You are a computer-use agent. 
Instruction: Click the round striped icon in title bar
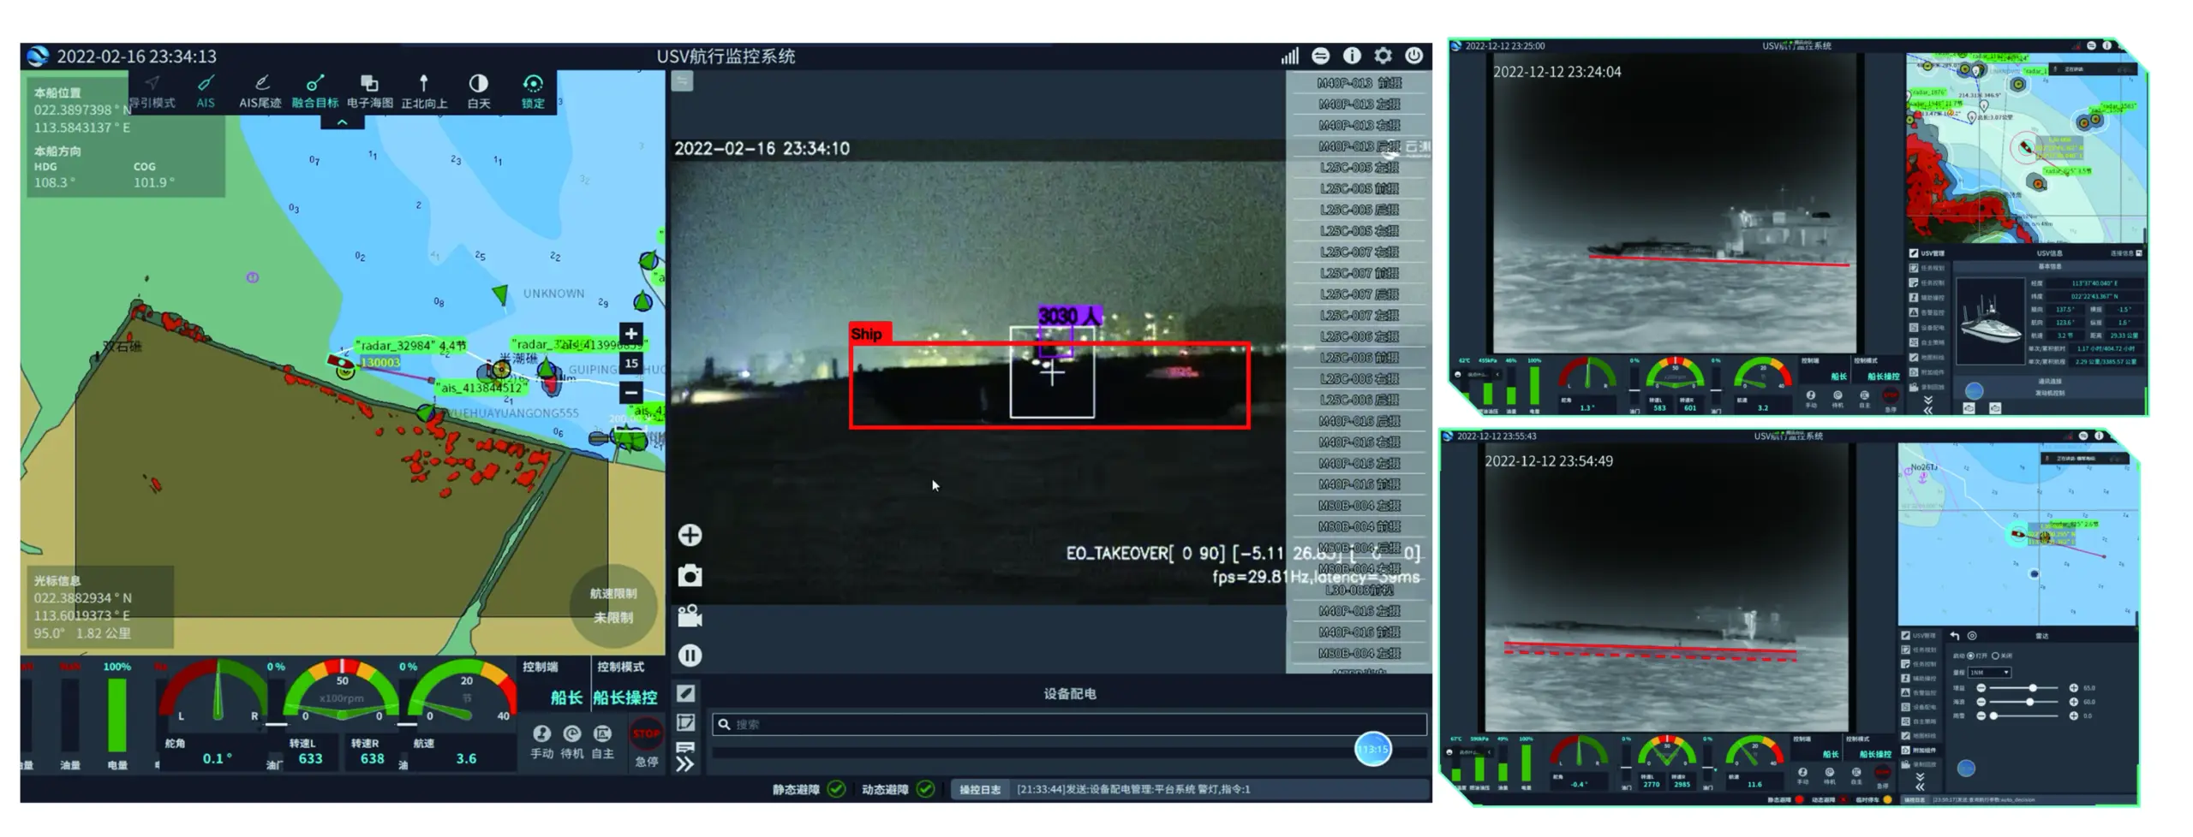point(1321,56)
